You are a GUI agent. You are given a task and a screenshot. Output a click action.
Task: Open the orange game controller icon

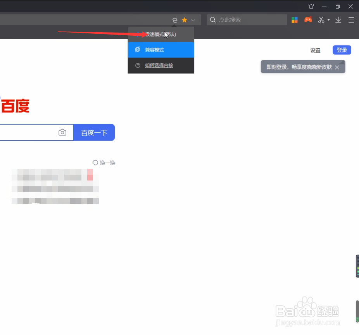308,20
